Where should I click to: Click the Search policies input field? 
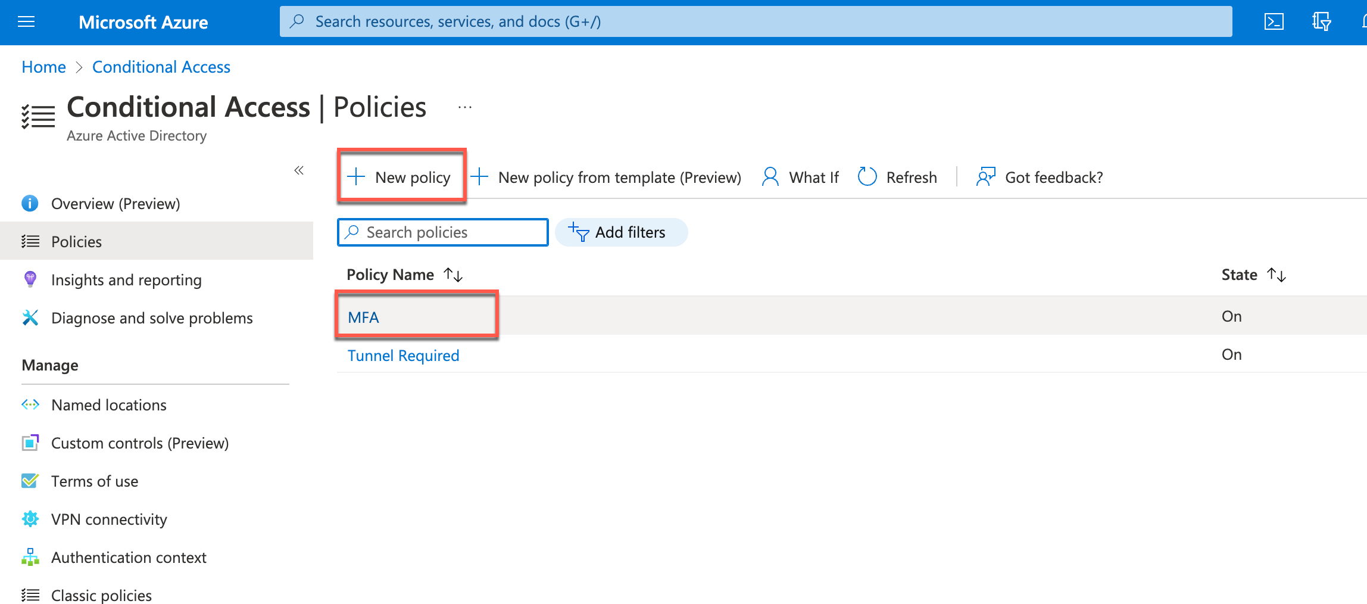click(442, 232)
